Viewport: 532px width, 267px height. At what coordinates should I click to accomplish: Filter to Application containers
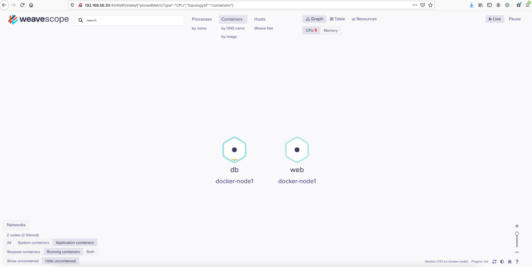[75, 242]
